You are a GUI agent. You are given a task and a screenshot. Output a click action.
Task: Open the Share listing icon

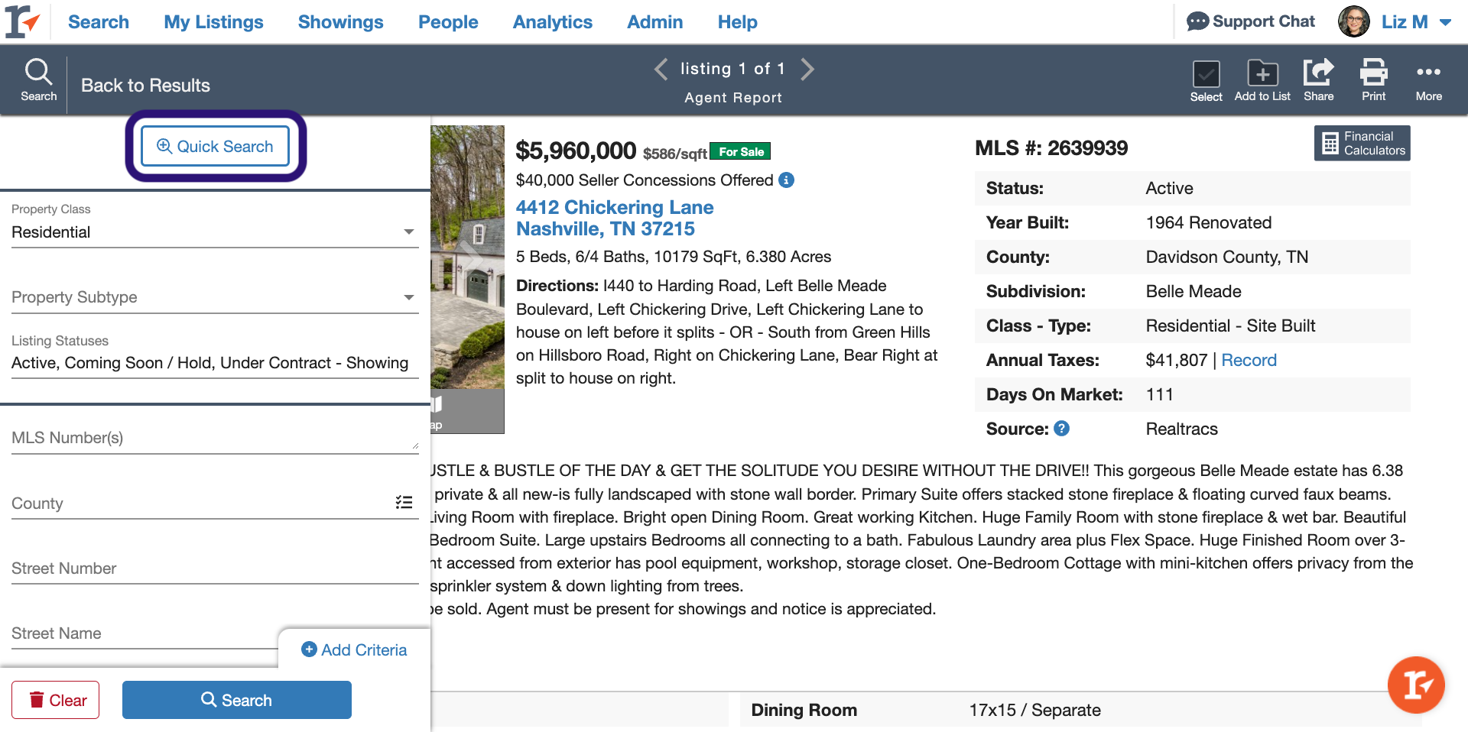pyautogui.click(x=1318, y=73)
